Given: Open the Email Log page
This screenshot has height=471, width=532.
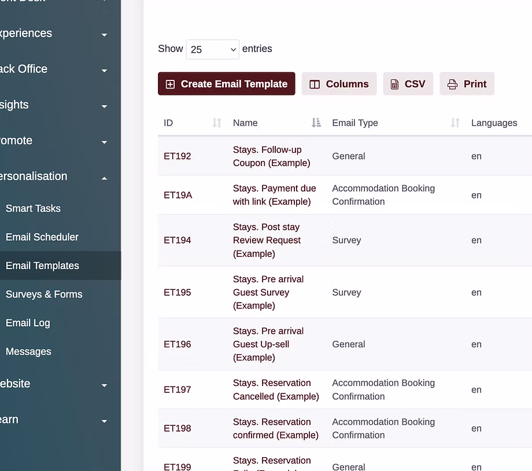Looking at the screenshot, I should [x=28, y=323].
